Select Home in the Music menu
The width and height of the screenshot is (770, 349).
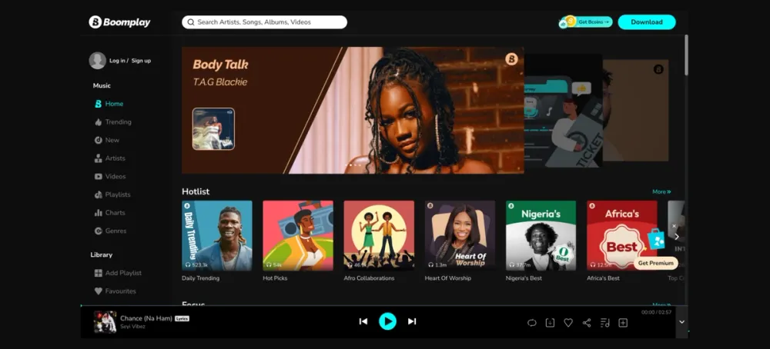tap(114, 104)
